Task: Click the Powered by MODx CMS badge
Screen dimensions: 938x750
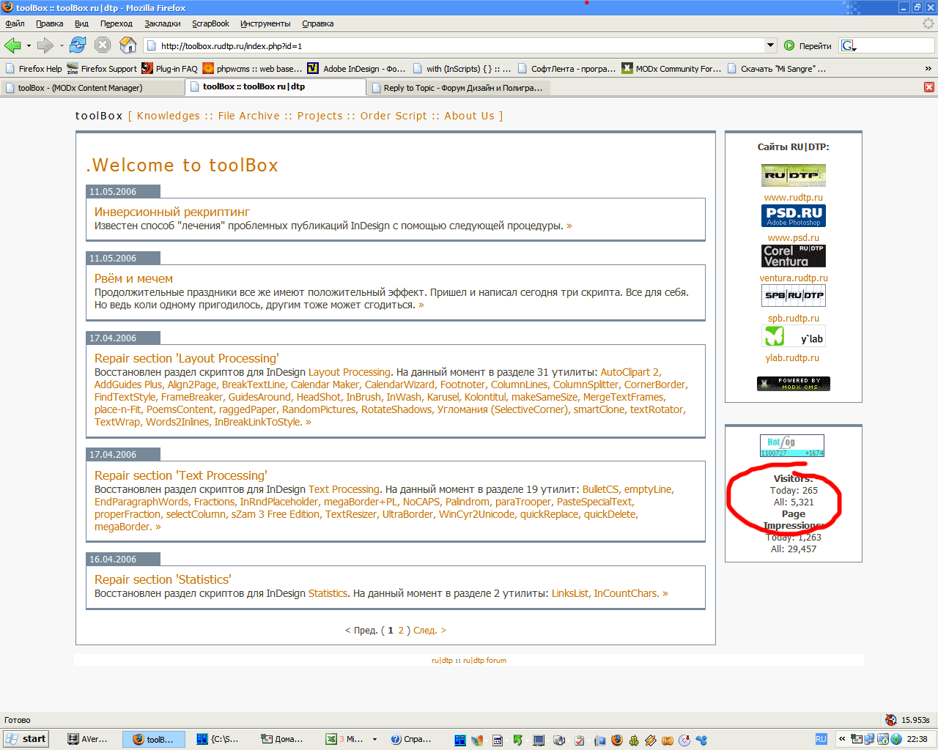Action: tap(794, 384)
